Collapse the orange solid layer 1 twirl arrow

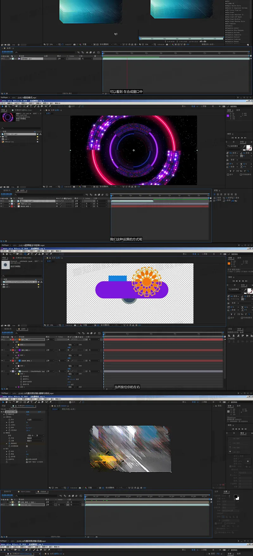point(11,339)
